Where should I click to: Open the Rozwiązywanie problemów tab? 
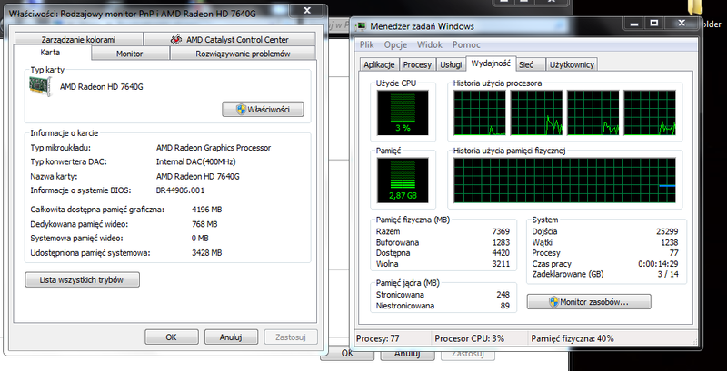(243, 54)
